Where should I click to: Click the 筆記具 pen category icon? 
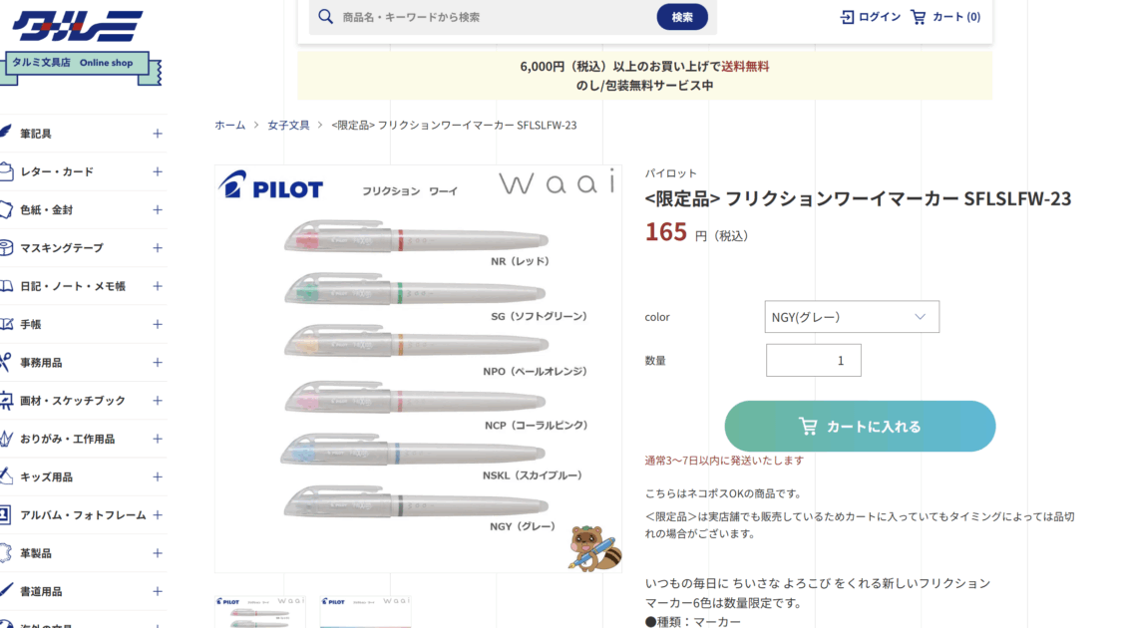pos(6,133)
